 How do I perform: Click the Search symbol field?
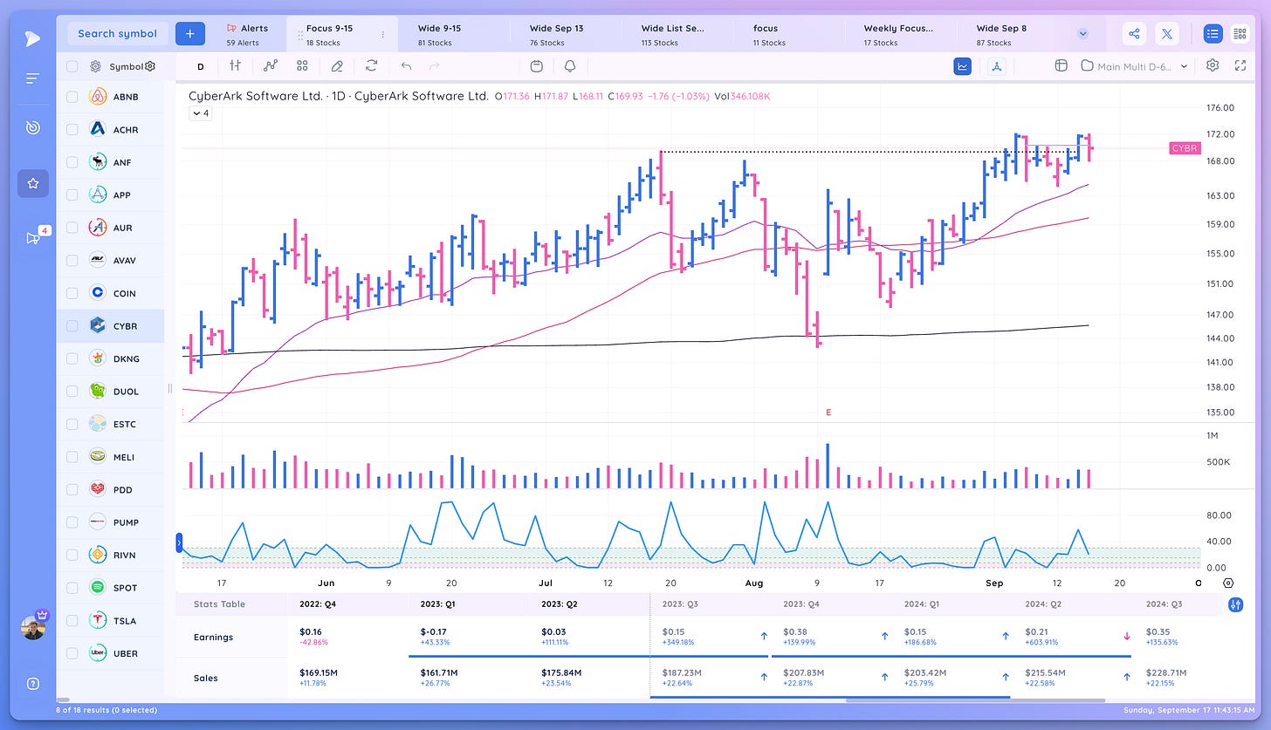[118, 33]
